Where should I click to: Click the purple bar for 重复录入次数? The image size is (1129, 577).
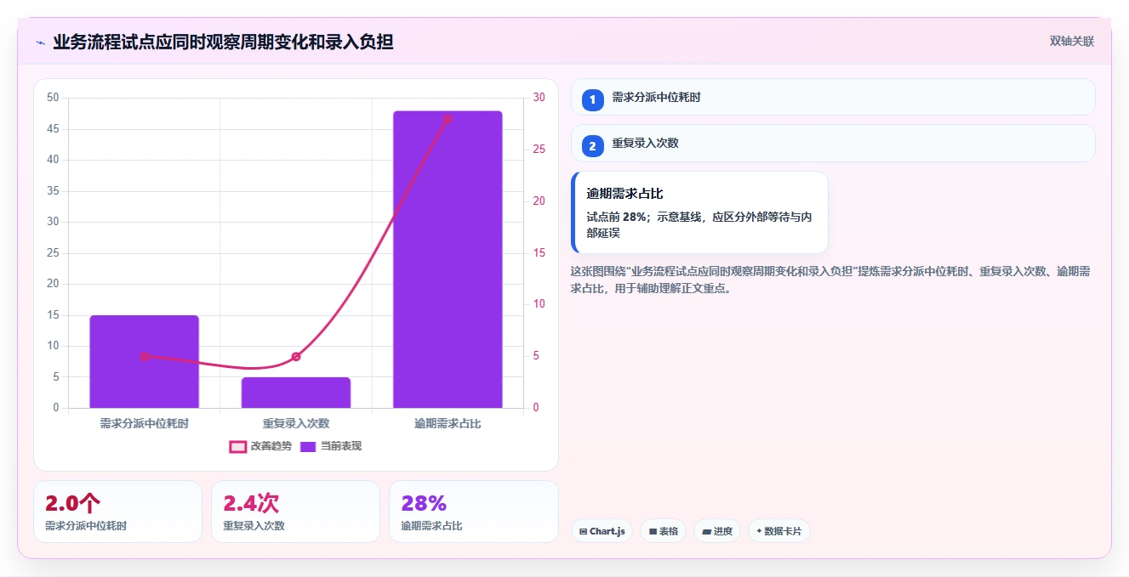coord(296,393)
